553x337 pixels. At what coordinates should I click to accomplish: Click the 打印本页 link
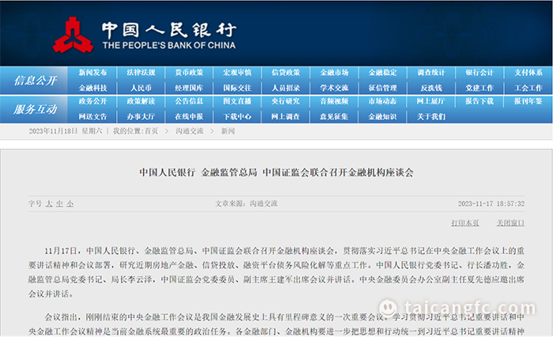pyautogui.click(x=465, y=223)
